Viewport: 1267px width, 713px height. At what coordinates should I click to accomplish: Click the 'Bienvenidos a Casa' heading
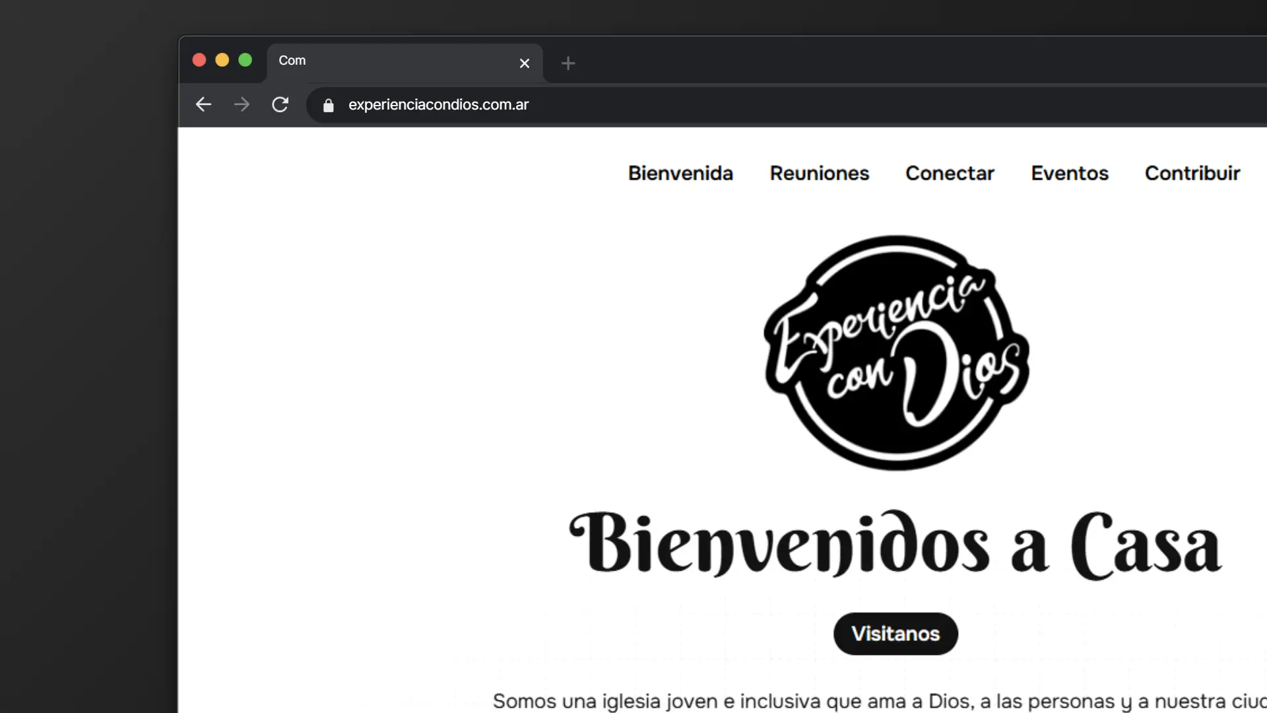tap(895, 545)
